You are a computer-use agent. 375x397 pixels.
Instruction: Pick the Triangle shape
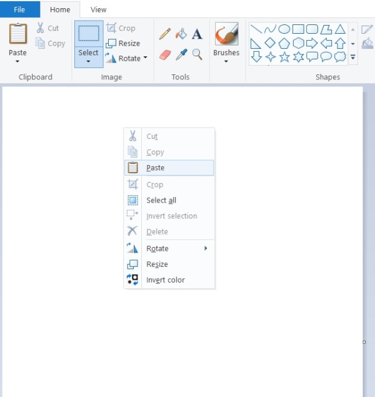pos(340,29)
